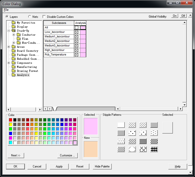Select Board Geometry in the tree
Image resolution: width=195 pixels, height=177 pixels.
click(27, 51)
